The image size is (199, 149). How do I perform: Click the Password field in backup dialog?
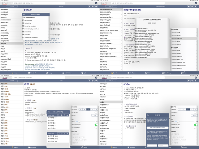pos(163,146)
